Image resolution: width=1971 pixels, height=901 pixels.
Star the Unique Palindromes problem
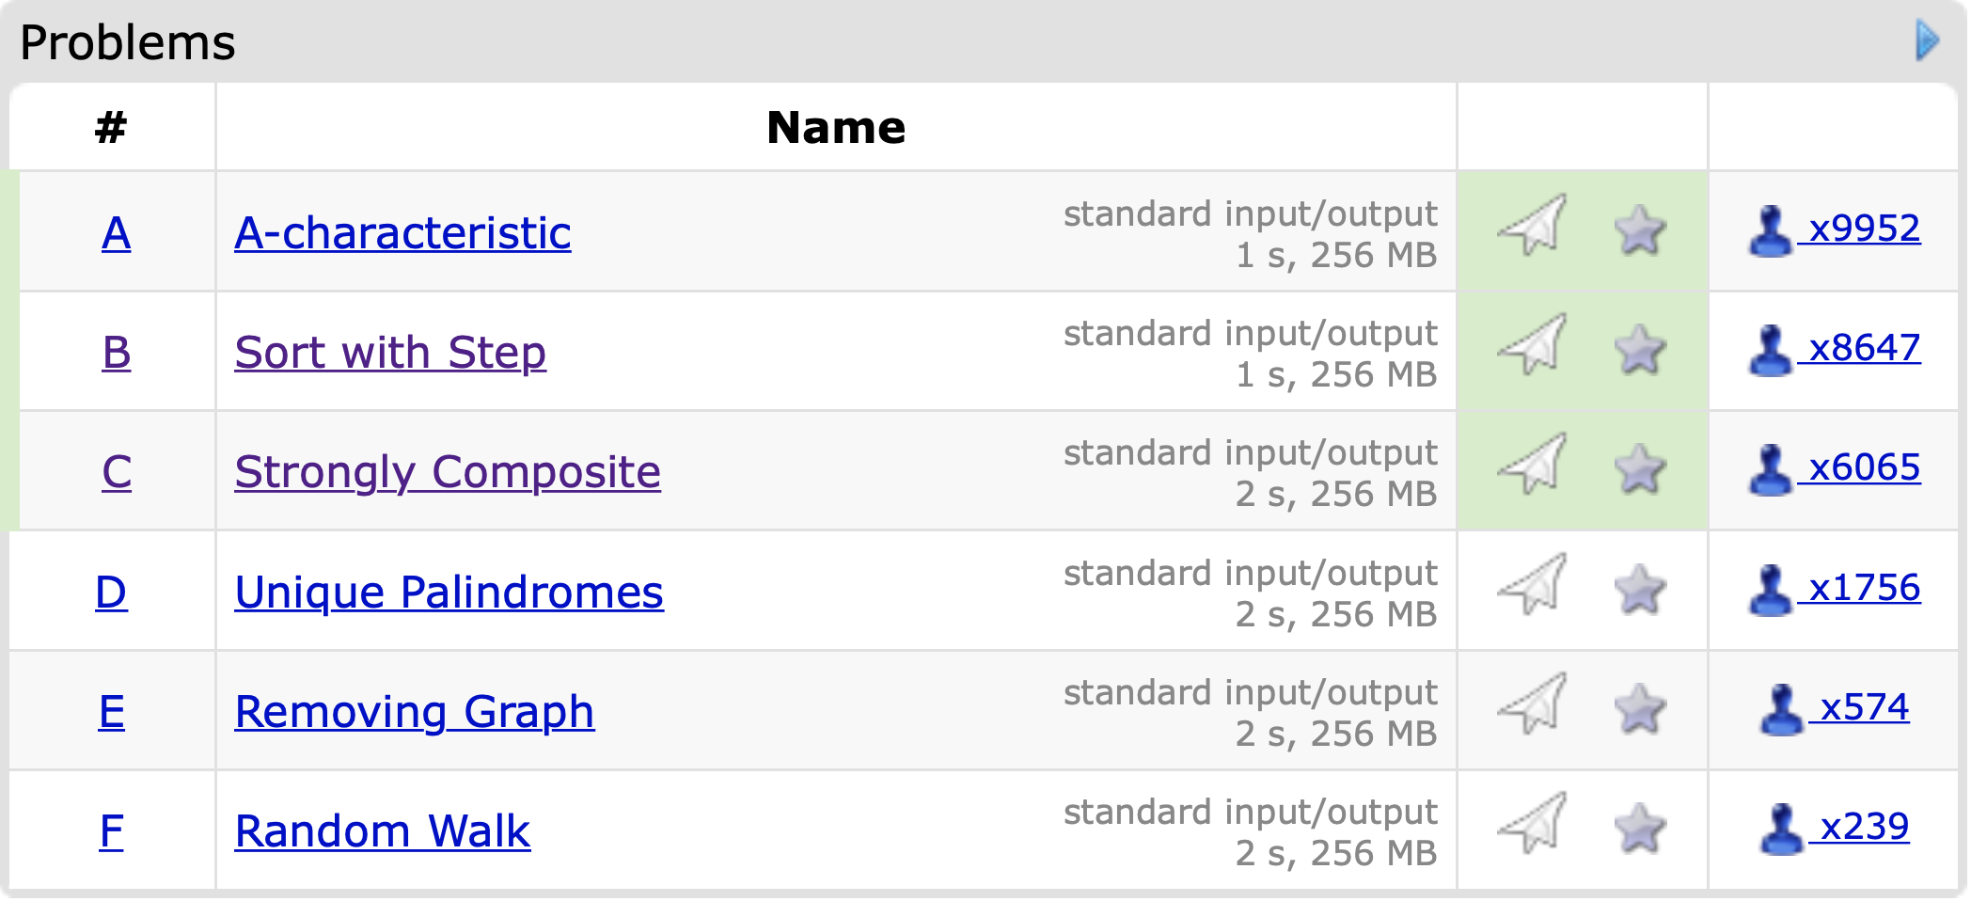tap(1640, 591)
